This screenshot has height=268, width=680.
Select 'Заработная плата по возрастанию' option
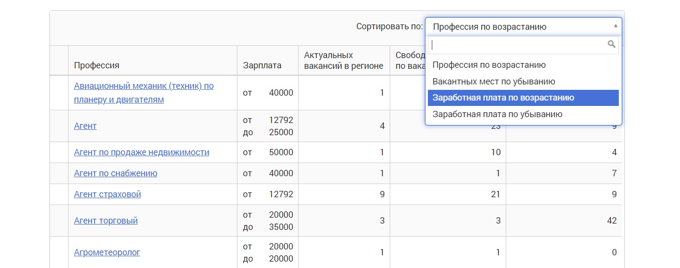click(x=523, y=98)
